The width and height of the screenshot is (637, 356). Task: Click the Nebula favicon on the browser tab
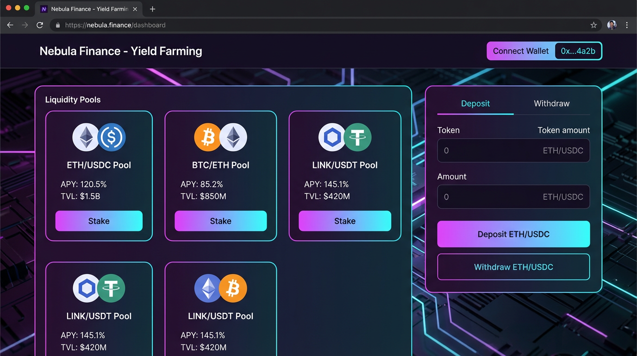[44, 8]
